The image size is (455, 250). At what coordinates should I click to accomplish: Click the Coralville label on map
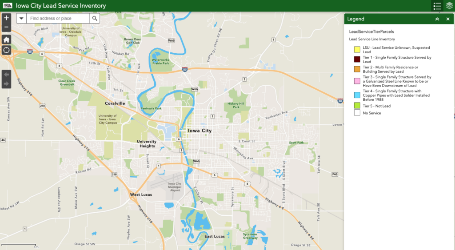(115, 103)
